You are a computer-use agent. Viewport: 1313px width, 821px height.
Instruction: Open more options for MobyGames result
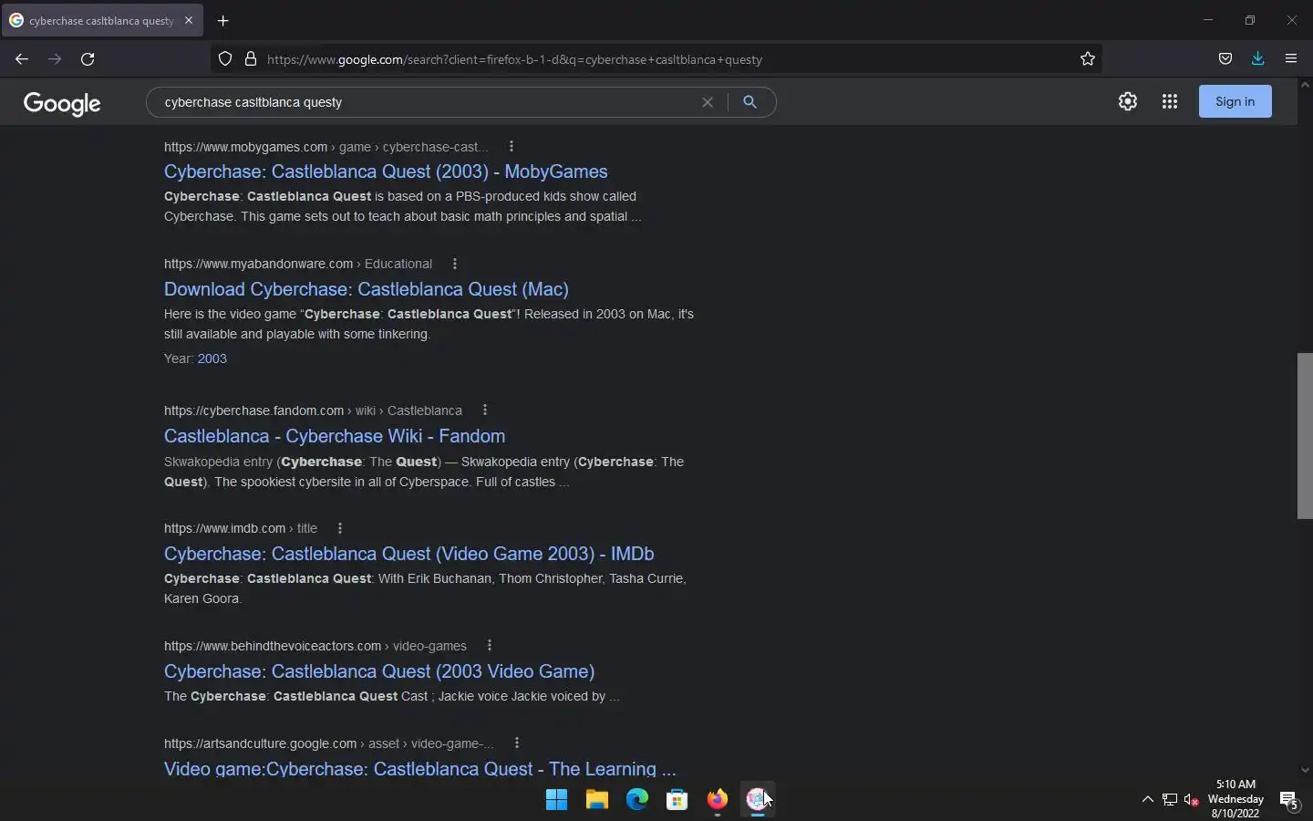tap(512, 146)
